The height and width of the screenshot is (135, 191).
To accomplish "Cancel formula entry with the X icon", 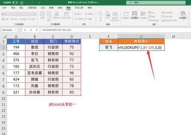I will [25, 30].
